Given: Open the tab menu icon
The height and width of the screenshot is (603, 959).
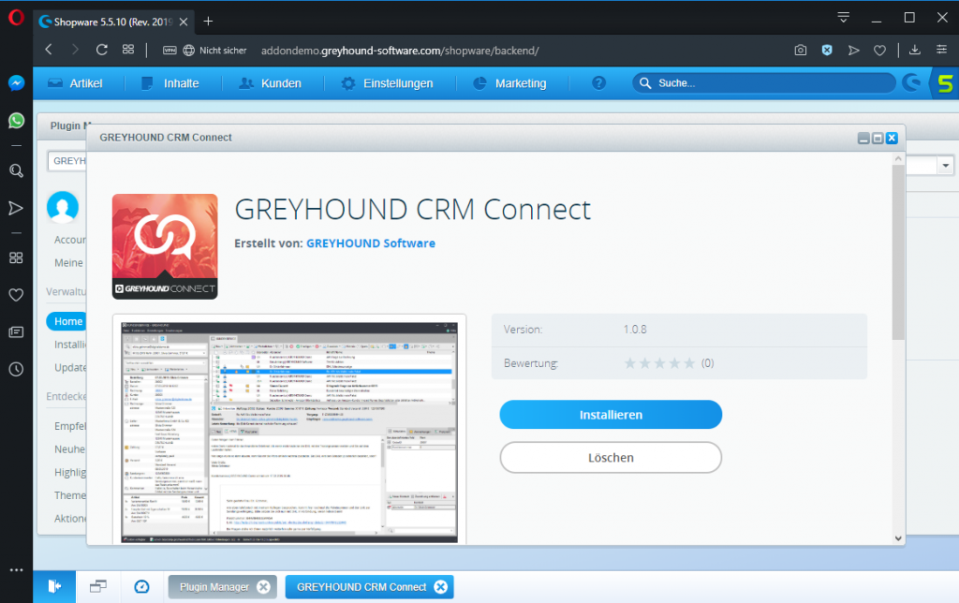Looking at the screenshot, I should [x=844, y=18].
